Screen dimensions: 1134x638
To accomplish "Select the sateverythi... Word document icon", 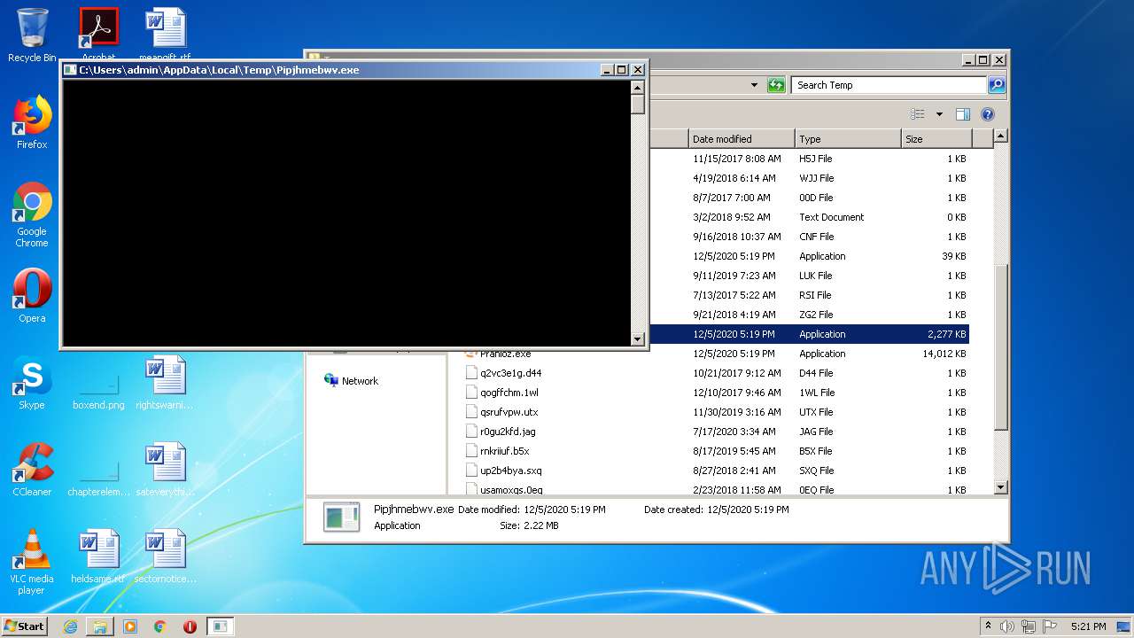I will pos(165,470).
